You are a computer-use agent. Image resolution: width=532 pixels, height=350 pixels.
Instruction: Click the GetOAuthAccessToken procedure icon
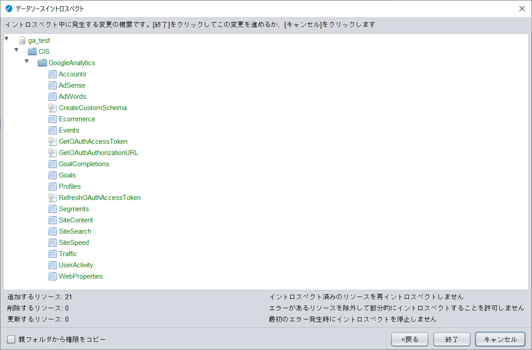pyautogui.click(x=52, y=142)
